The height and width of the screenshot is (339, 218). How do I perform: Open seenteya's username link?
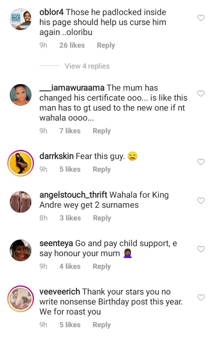(x=56, y=243)
